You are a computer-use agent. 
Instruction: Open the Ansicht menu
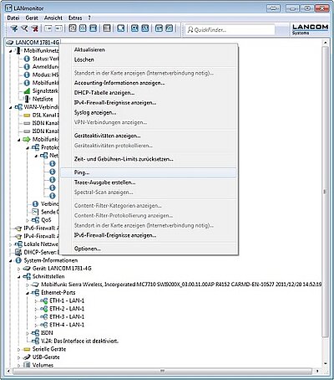point(53,18)
